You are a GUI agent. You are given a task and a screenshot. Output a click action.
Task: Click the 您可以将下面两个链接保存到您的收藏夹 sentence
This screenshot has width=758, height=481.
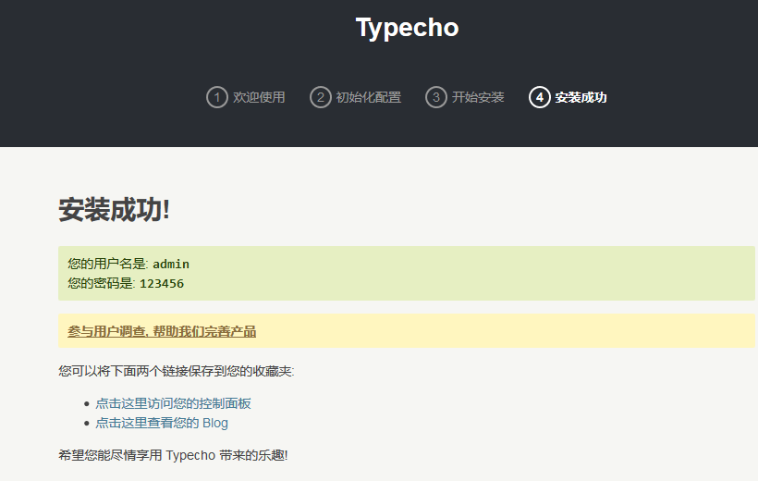pos(177,371)
